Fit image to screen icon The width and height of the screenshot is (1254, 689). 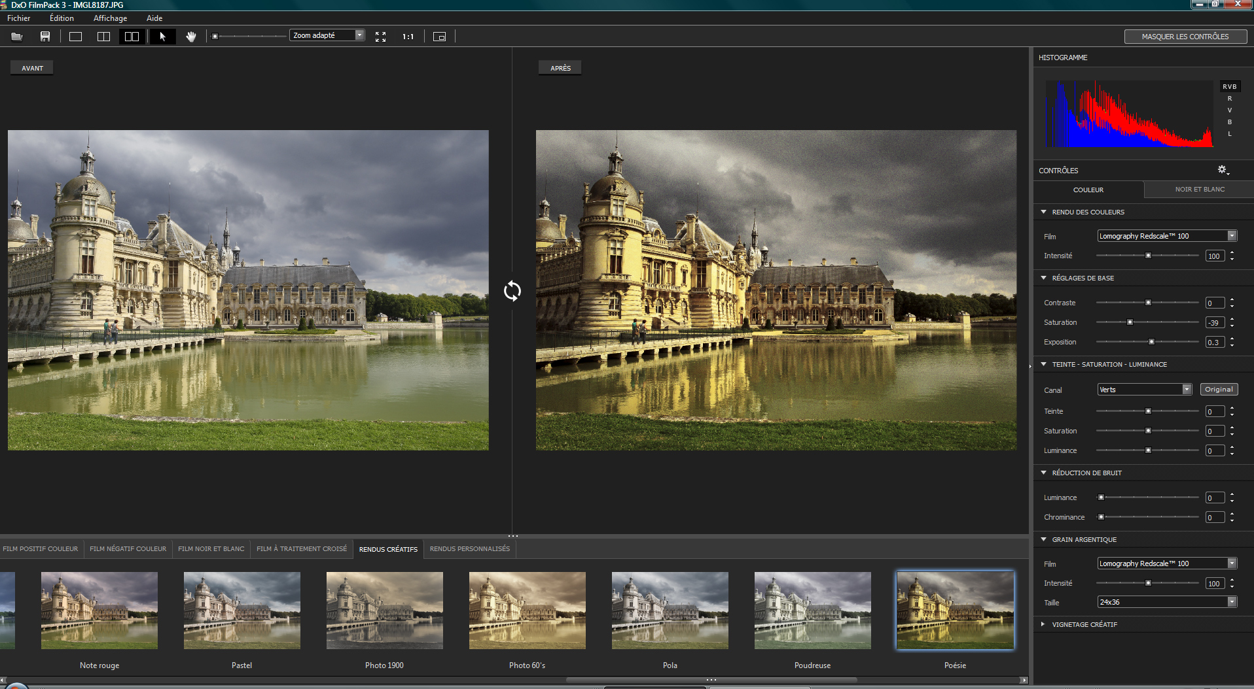pyautogui.click(x=380, y=37)
